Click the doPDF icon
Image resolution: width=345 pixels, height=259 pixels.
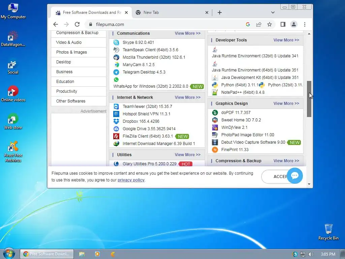pos(215,113)
